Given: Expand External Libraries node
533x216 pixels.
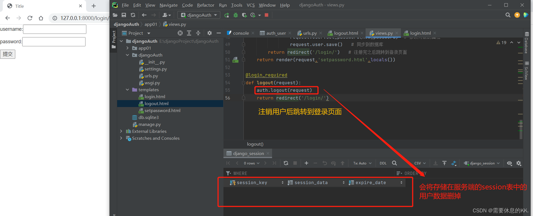Looking at the screenshot, I should pos(121,131).
